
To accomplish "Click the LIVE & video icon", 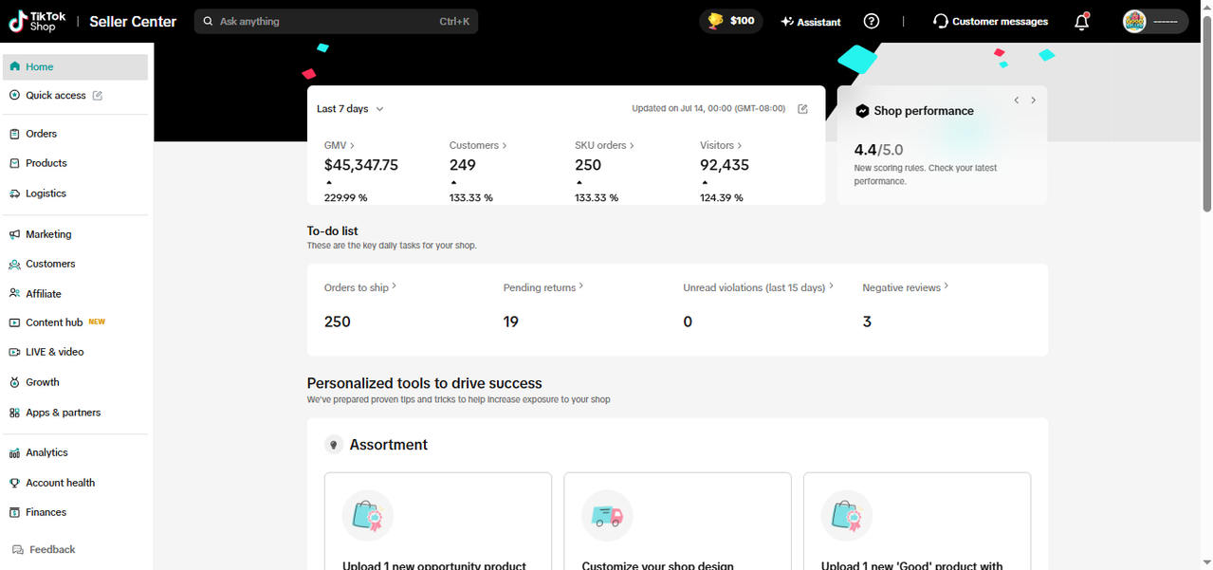I will pos(14,352).
